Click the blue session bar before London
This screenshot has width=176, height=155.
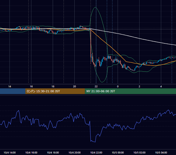click(13, 91)
